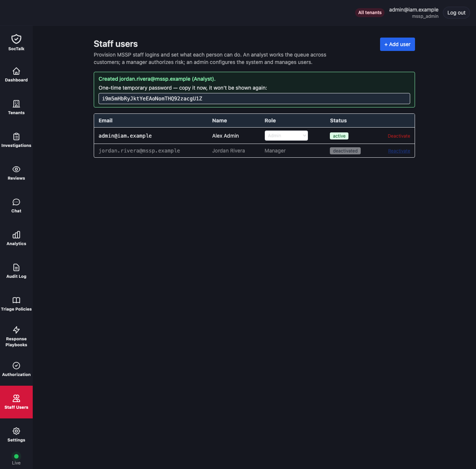Click the Role column header
This screenshot has width=476, height=469.
270,121
